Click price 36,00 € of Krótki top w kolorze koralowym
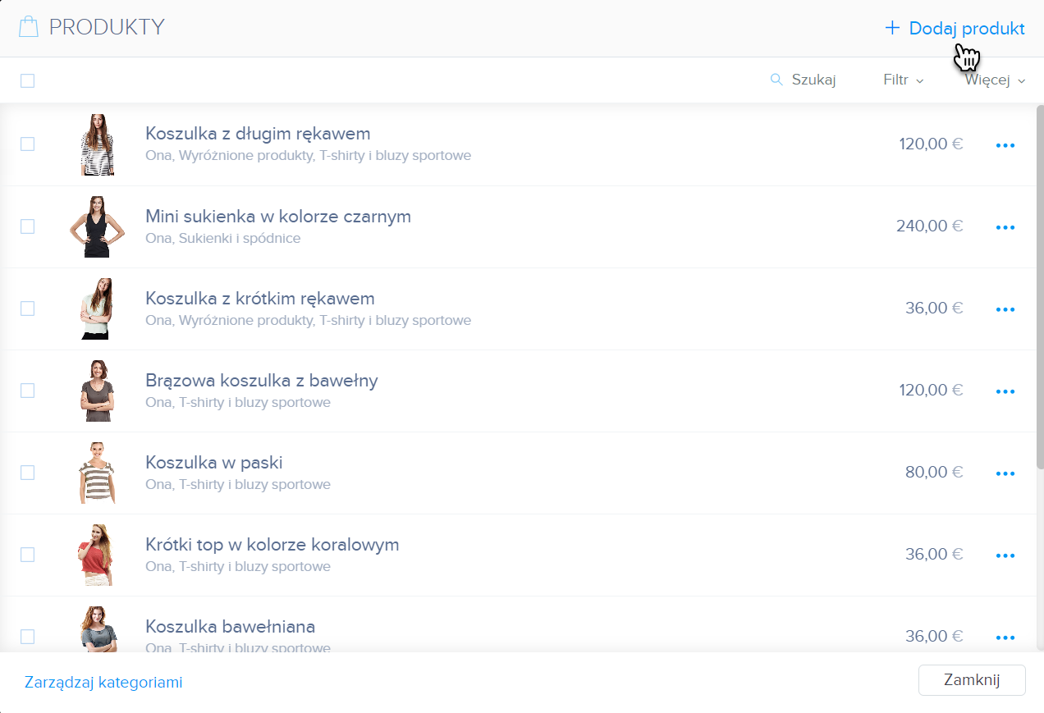Image resolution: width=1044 pixels, height=713 pixels. pyautogui.click(x=934, y=554)
